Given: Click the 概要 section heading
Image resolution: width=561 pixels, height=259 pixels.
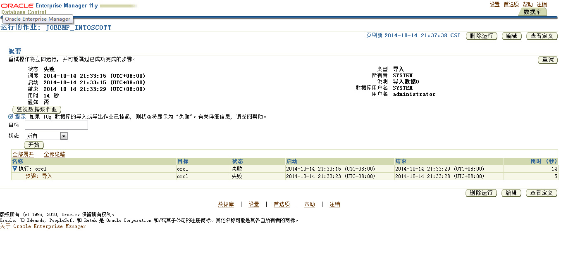Looking at the screenshot, I should (15, 51).
